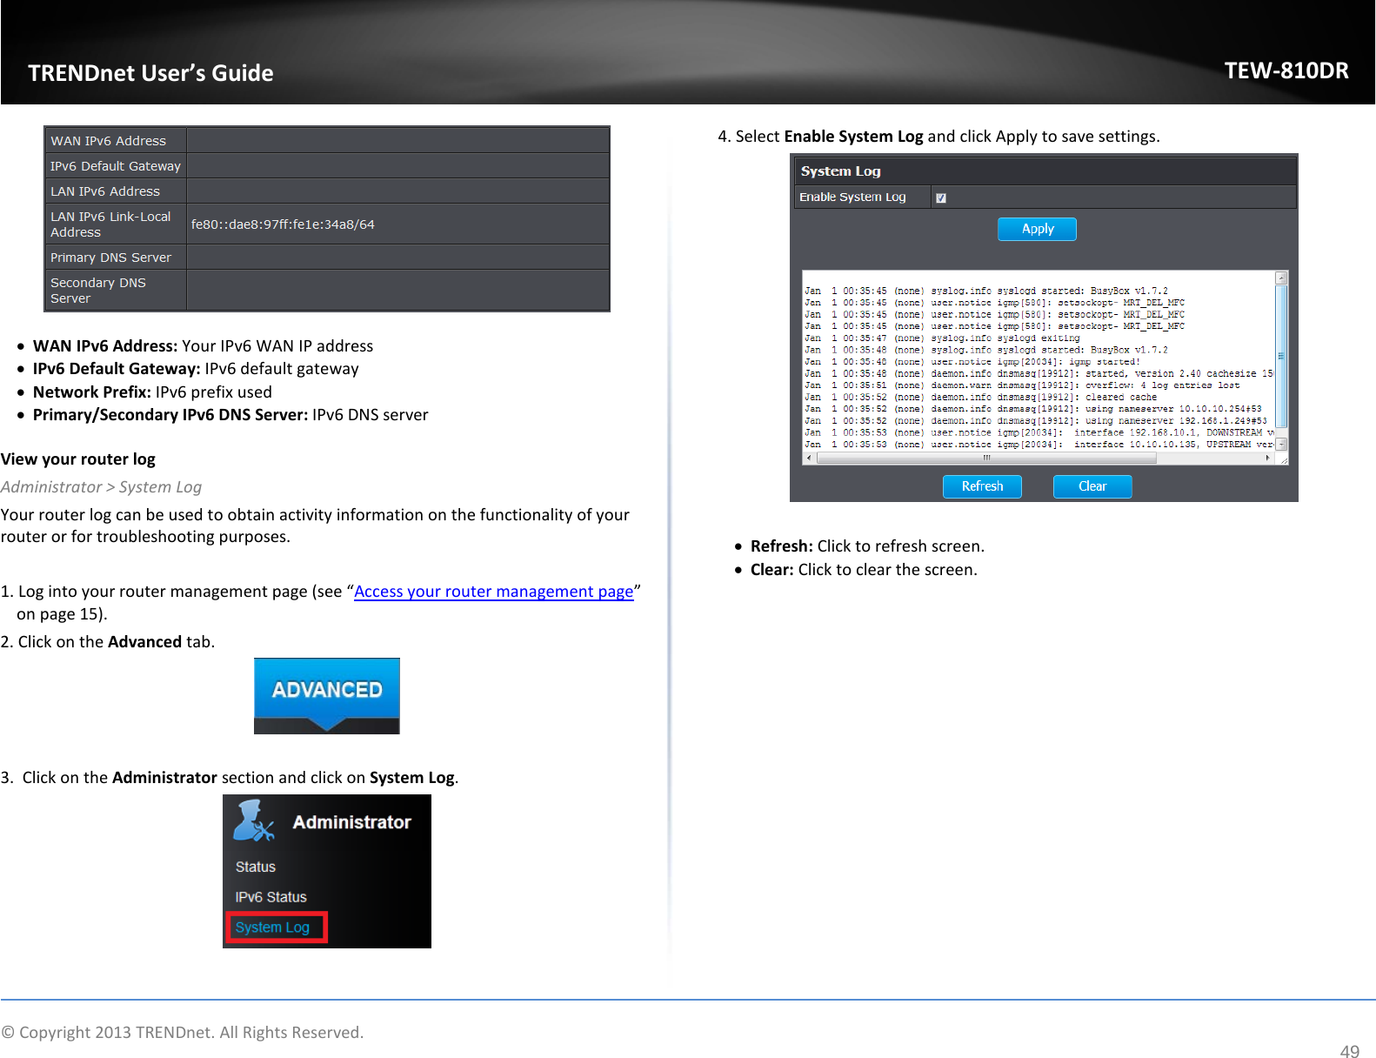Open IPv6 Status in the Administrator menu
This screenshot has width=1376, height=1058.
tap(271, 897)
